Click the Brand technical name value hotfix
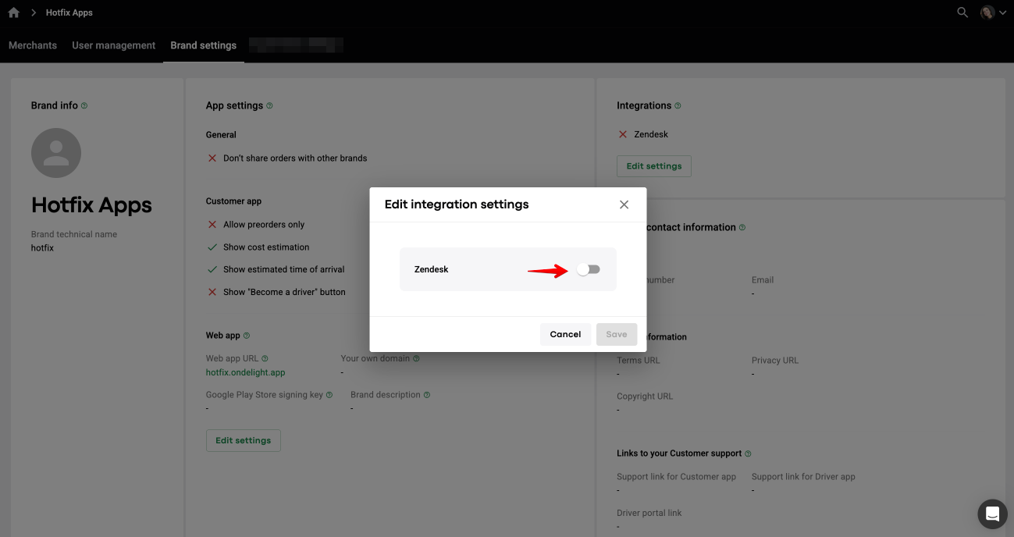Screen dimensions: 1014x537 (42, 248)
